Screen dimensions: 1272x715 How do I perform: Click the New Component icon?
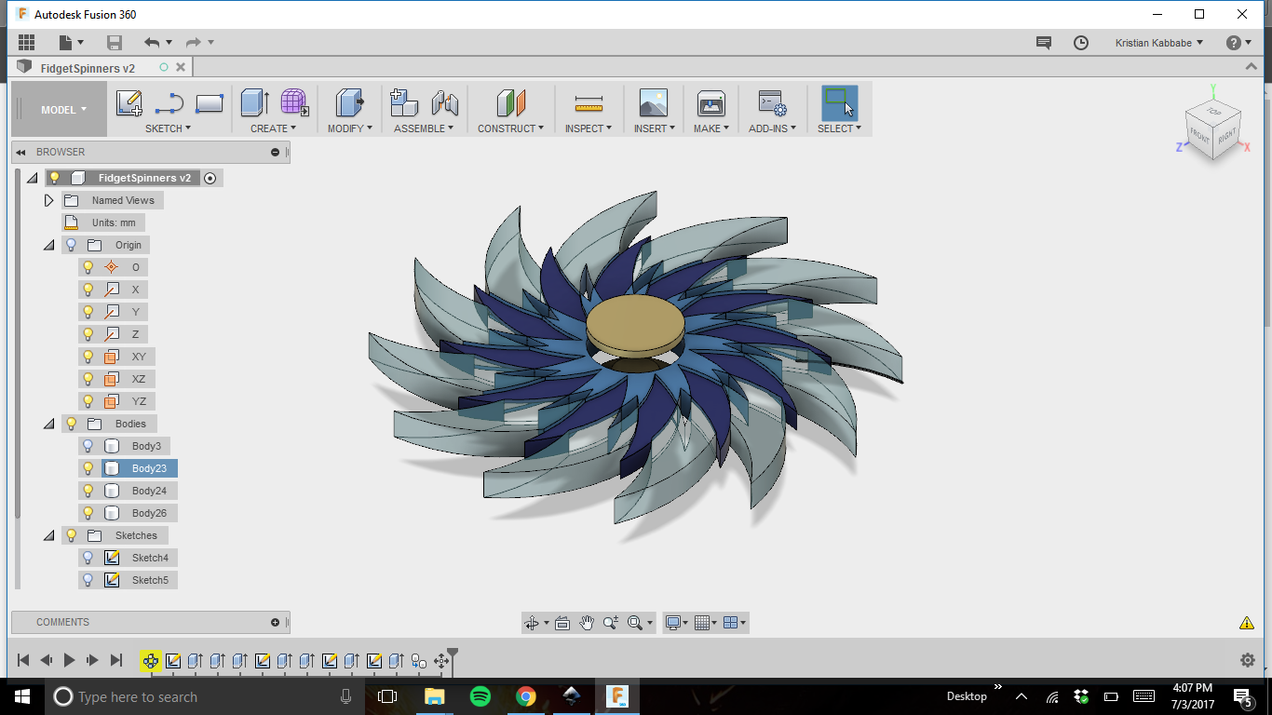point(404,102)
